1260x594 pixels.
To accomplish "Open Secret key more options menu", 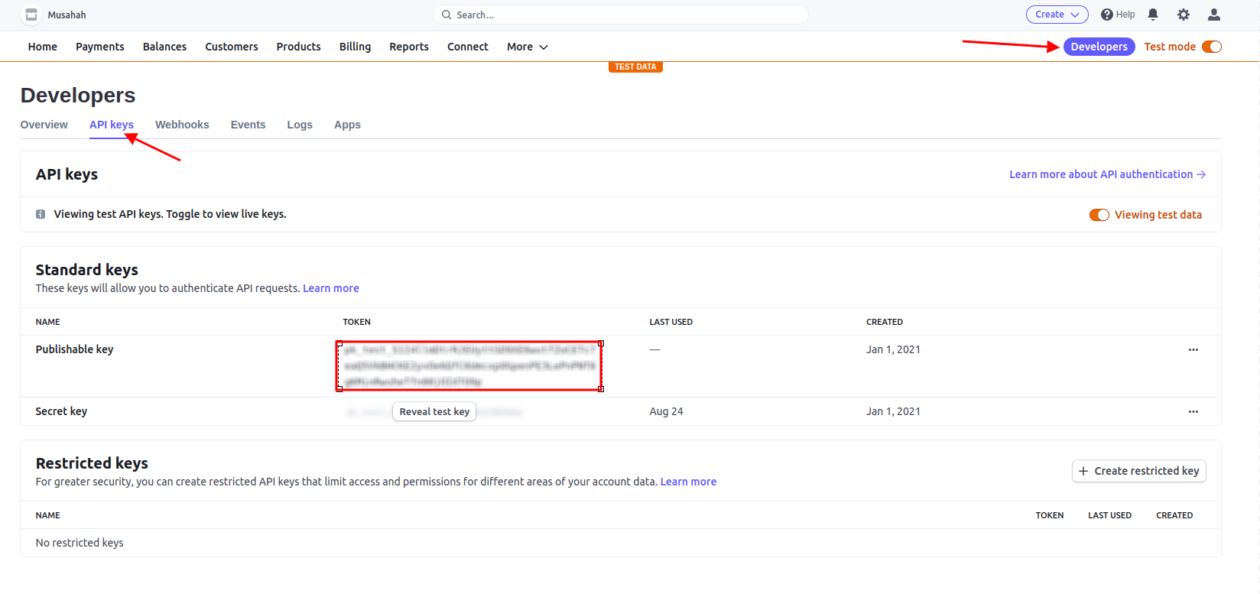I will [1193, 411].
